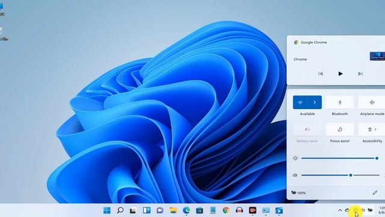This screenshot has width=385, height=217.
Task: Open taskbar Search magnifier
Action: click(120, 210)
